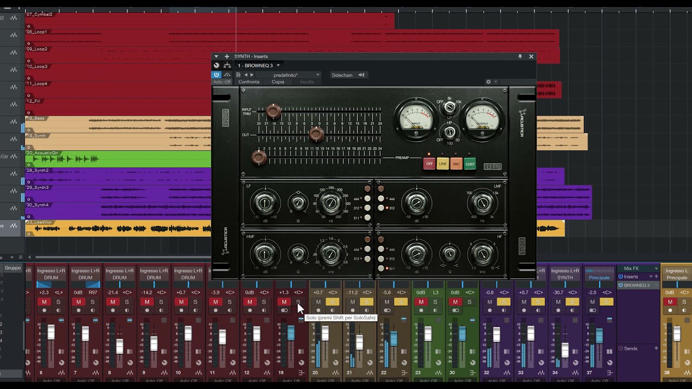The height and width of the screenshot is (389, 692).
Task: Enable monitor on channel 33
Action: tap(537, 311)
